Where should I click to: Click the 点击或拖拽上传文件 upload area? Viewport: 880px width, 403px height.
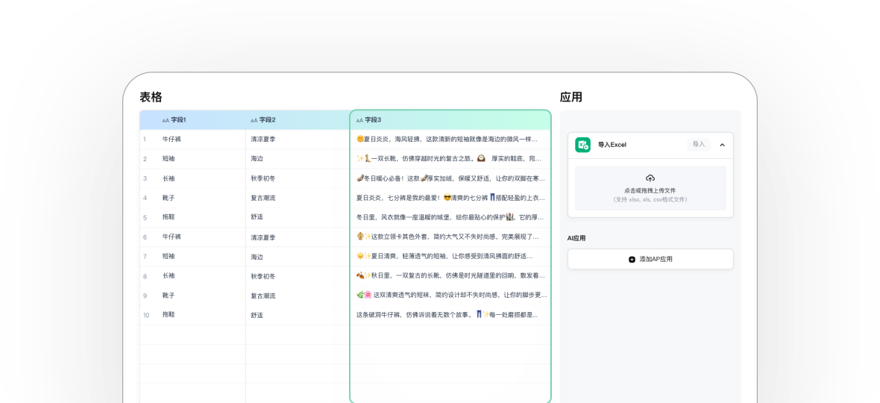pyautogui.click(x=650, y=189)
